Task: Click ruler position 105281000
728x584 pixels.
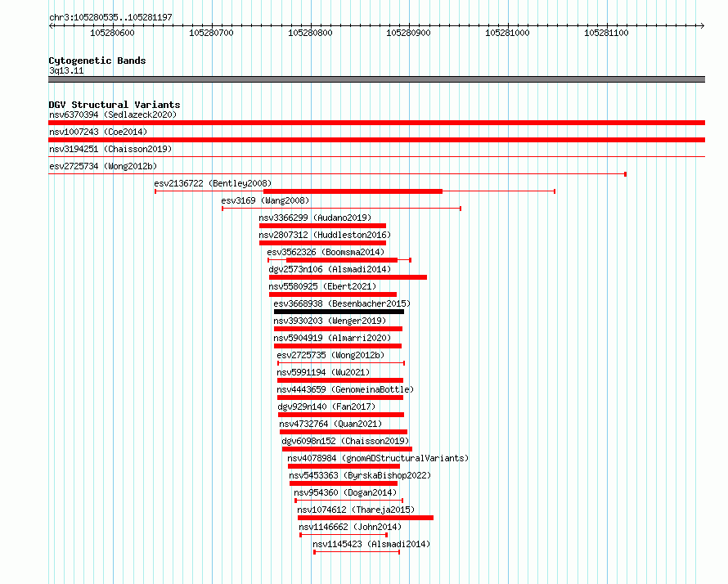Action: [507, 33]
